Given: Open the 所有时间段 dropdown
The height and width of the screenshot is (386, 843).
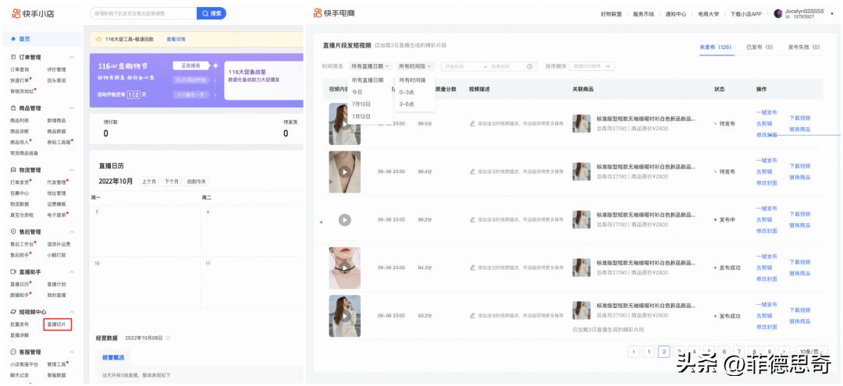Looking at the screenshot, I should (414, 66).
